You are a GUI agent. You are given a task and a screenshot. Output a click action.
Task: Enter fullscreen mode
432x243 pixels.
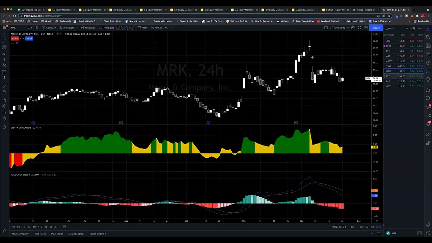pos(359,28)
